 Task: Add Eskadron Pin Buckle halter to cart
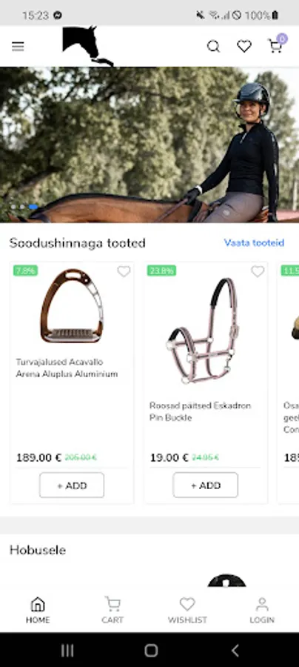pos(206,485)
